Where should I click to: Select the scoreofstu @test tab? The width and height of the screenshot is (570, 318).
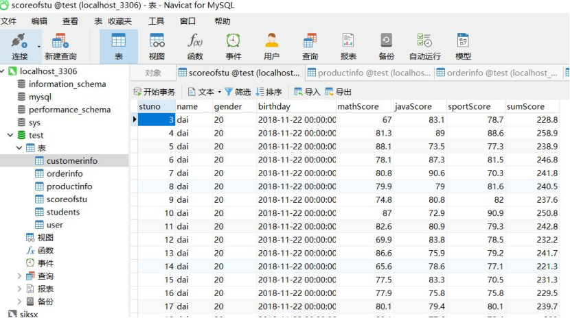(240, 73)
